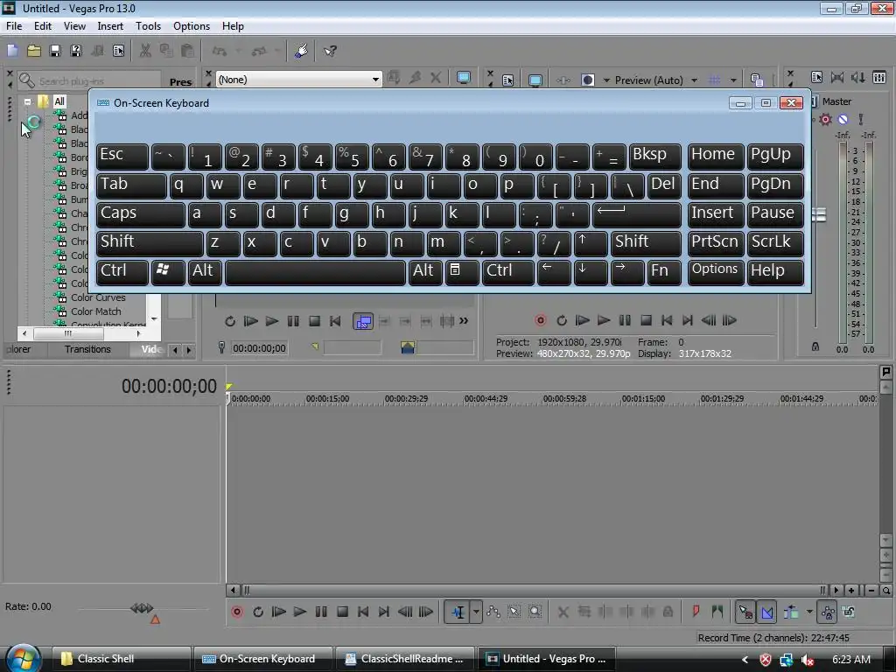Show more trimmer buttons with chevron
This screenshot has height=672, width=896.
(464, 321)
